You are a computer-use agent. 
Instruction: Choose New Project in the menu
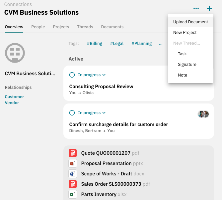point(185,33)
